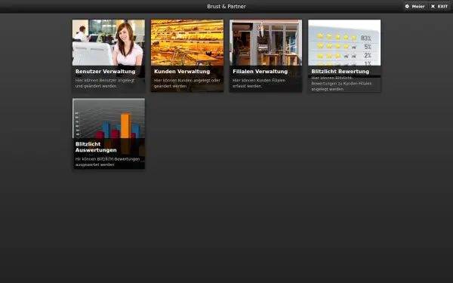The image size is (453, 283).
Task: Select the Benutzer Verwaltung title
Action: [106, 72]
